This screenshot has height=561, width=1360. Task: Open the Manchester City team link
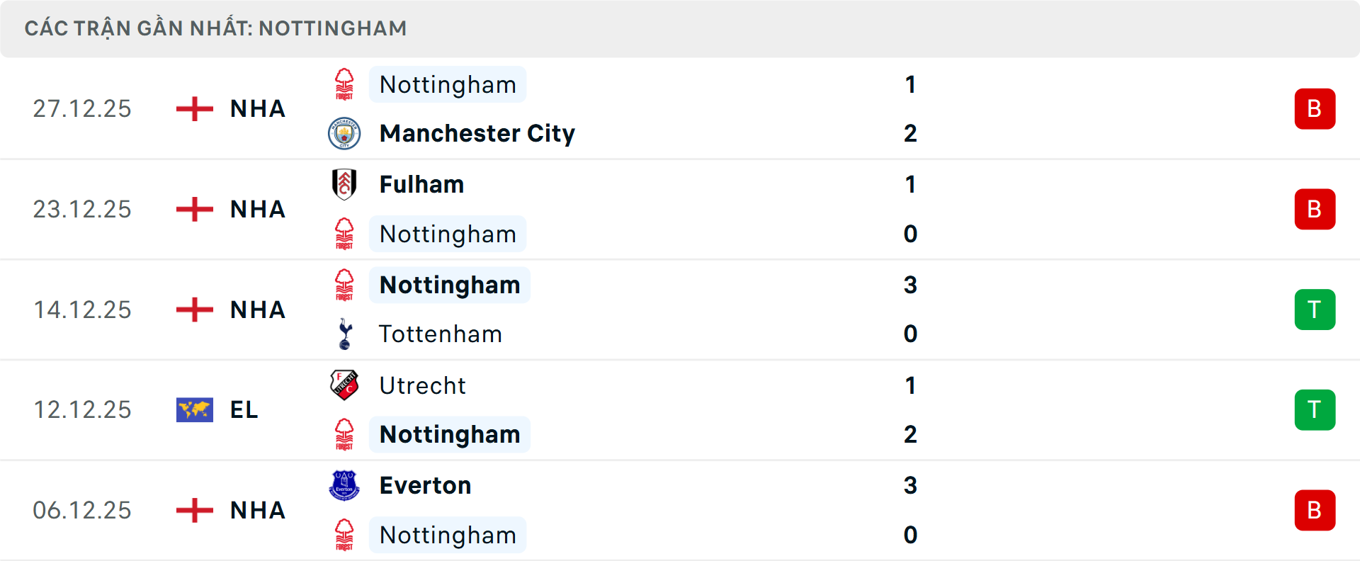477,133
